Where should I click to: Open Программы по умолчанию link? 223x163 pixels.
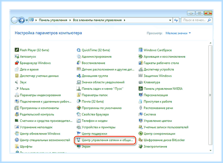[x=102, y=108]
